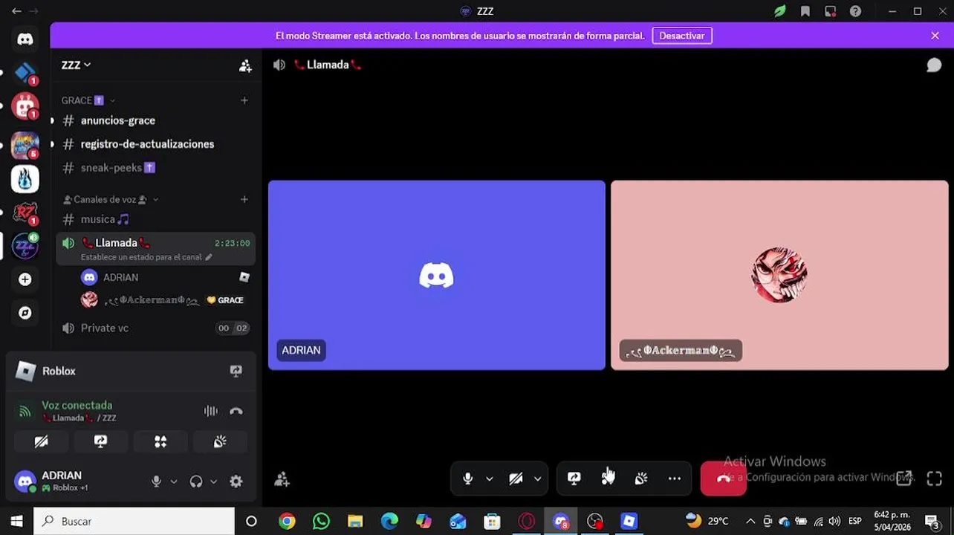Share screen in the bottom call control bar

574,479
